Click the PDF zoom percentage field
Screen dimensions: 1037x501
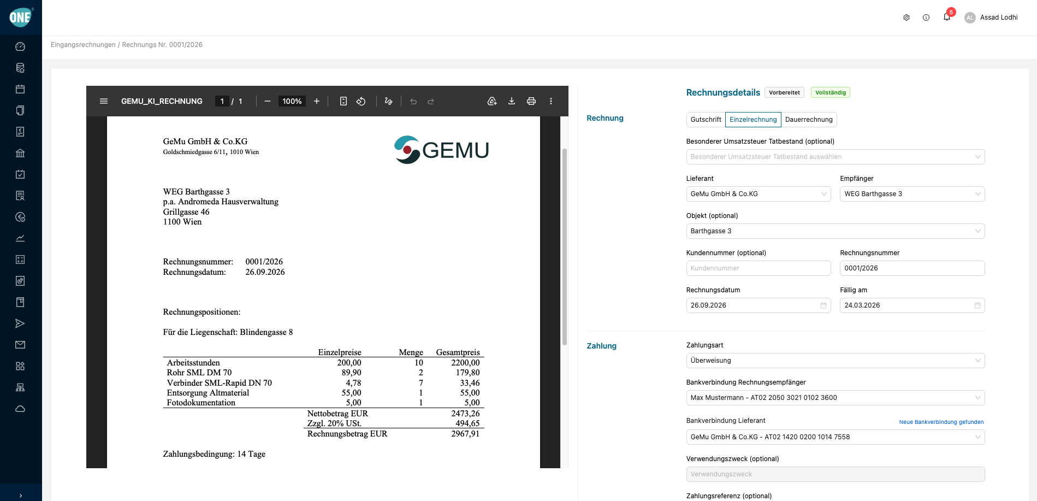(292, 101)
